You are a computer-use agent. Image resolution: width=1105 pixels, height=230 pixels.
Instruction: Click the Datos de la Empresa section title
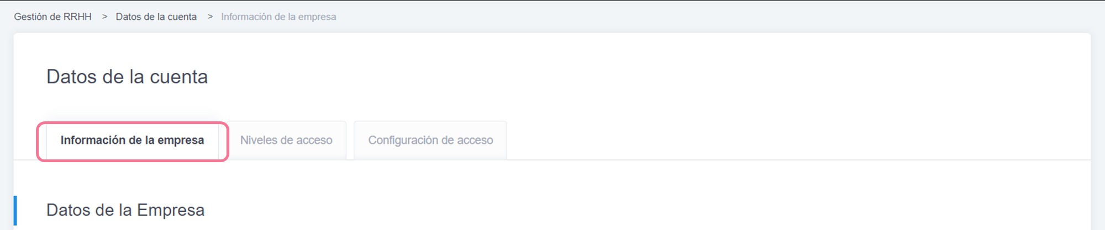[x=125, y=210]
